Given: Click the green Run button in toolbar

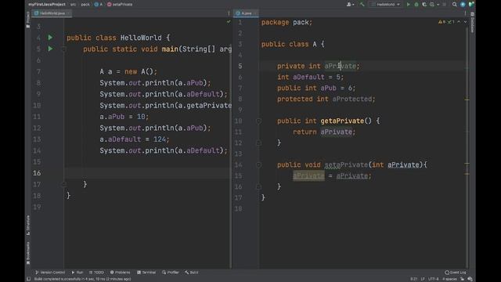Looking at the screenshot, I should (x=408, y=5).
